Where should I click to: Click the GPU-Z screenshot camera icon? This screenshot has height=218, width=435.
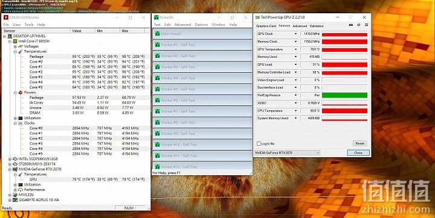pyautogui.click(x=351, y=25)
